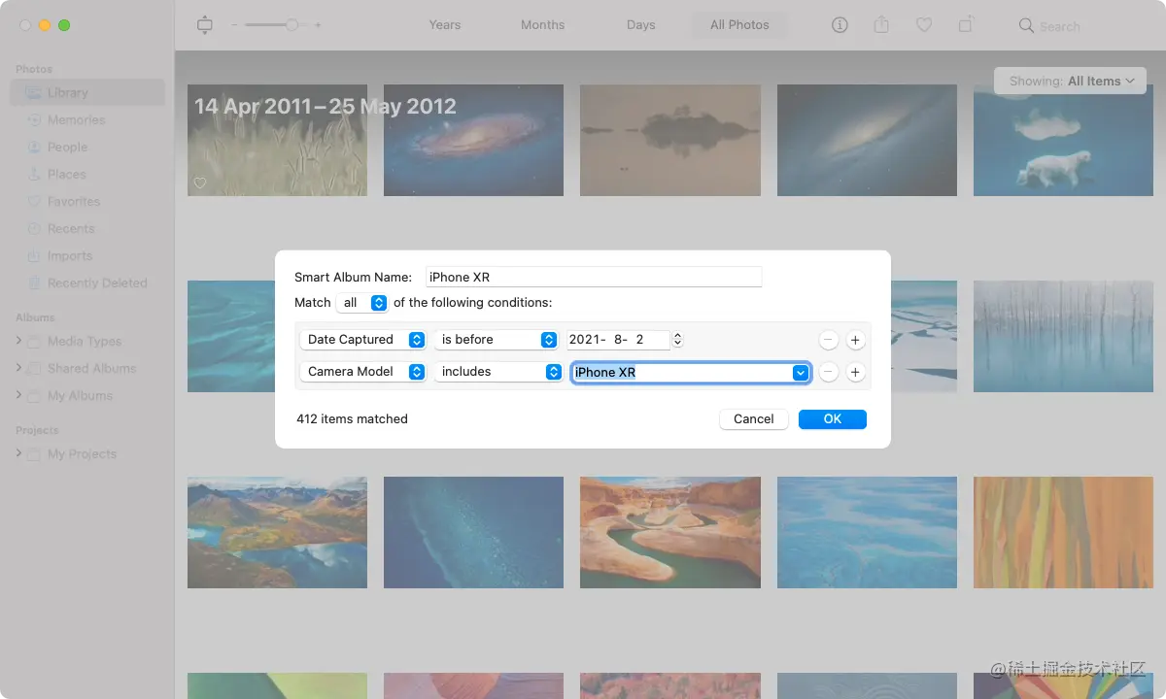Select Library in the sidebar

[x=87, y=93]
